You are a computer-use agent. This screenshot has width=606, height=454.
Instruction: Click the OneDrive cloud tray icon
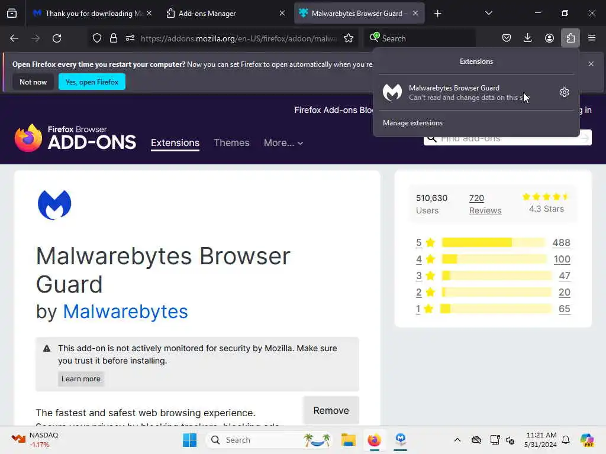[x=476, y=440]
